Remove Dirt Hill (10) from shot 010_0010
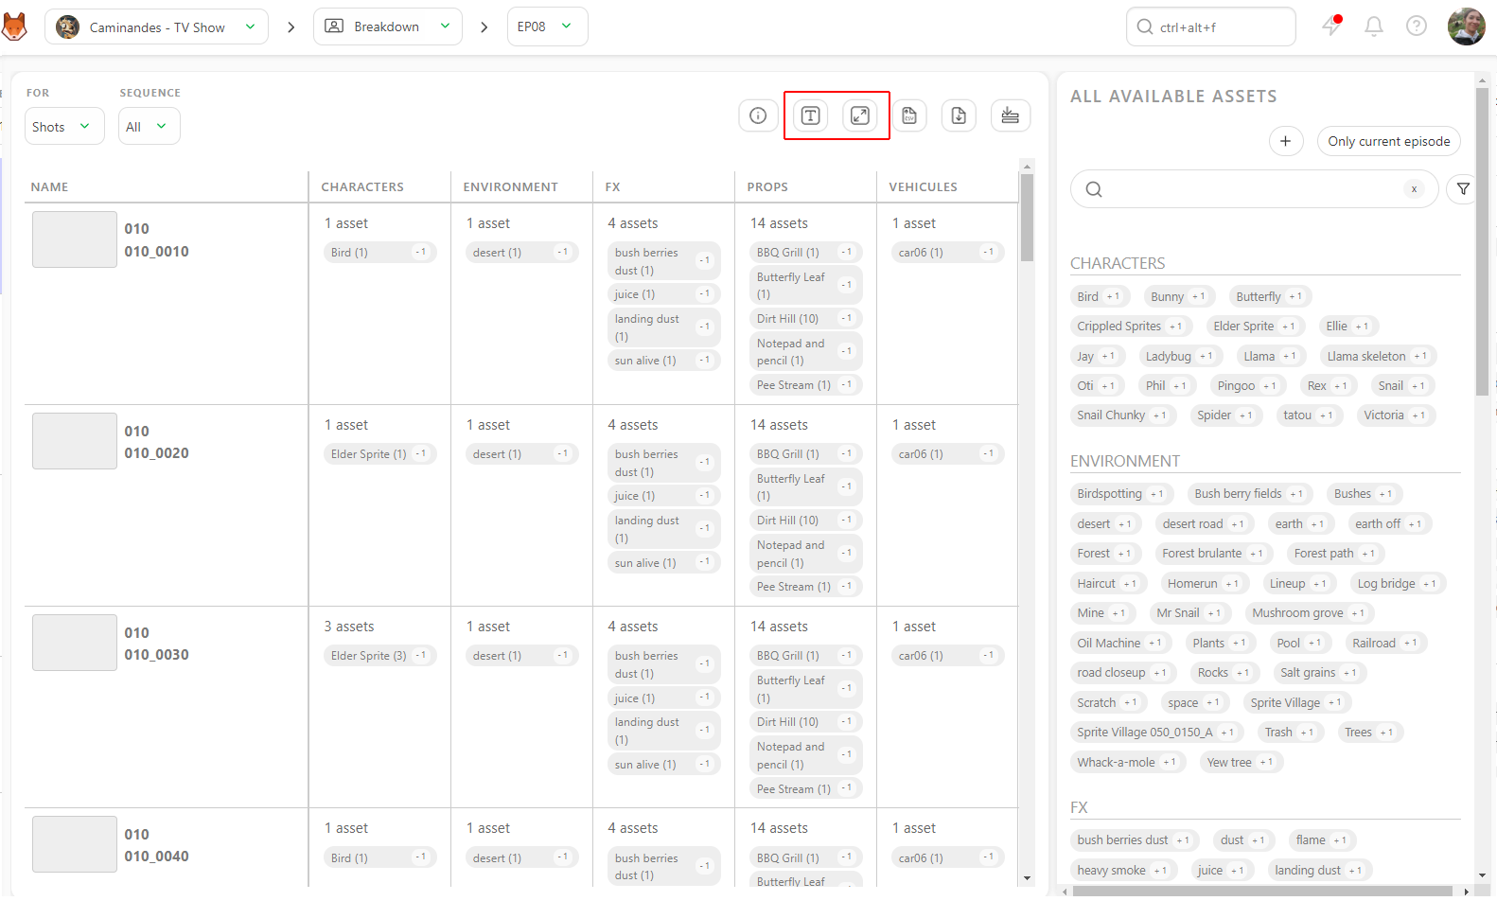The image size is (1497, 901). (x=847, y=318)
